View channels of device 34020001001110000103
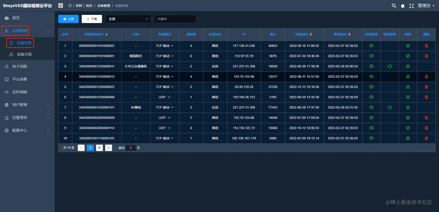 pyautogui.click(x=371, y=138)
